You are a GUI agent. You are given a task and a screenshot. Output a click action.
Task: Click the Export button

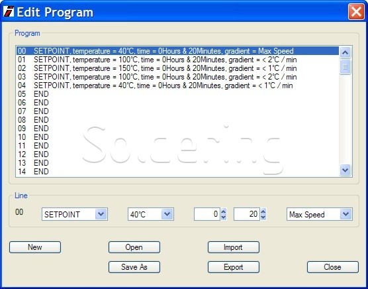click(234, 267)
